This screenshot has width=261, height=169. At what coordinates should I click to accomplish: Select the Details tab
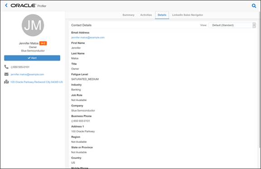pyautogui.click(x=162, y=15)
